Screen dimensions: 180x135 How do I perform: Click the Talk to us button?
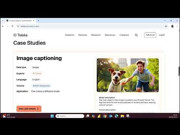click(150, 35)
